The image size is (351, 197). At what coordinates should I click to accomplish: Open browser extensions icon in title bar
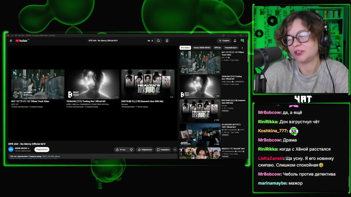(223, 36)
